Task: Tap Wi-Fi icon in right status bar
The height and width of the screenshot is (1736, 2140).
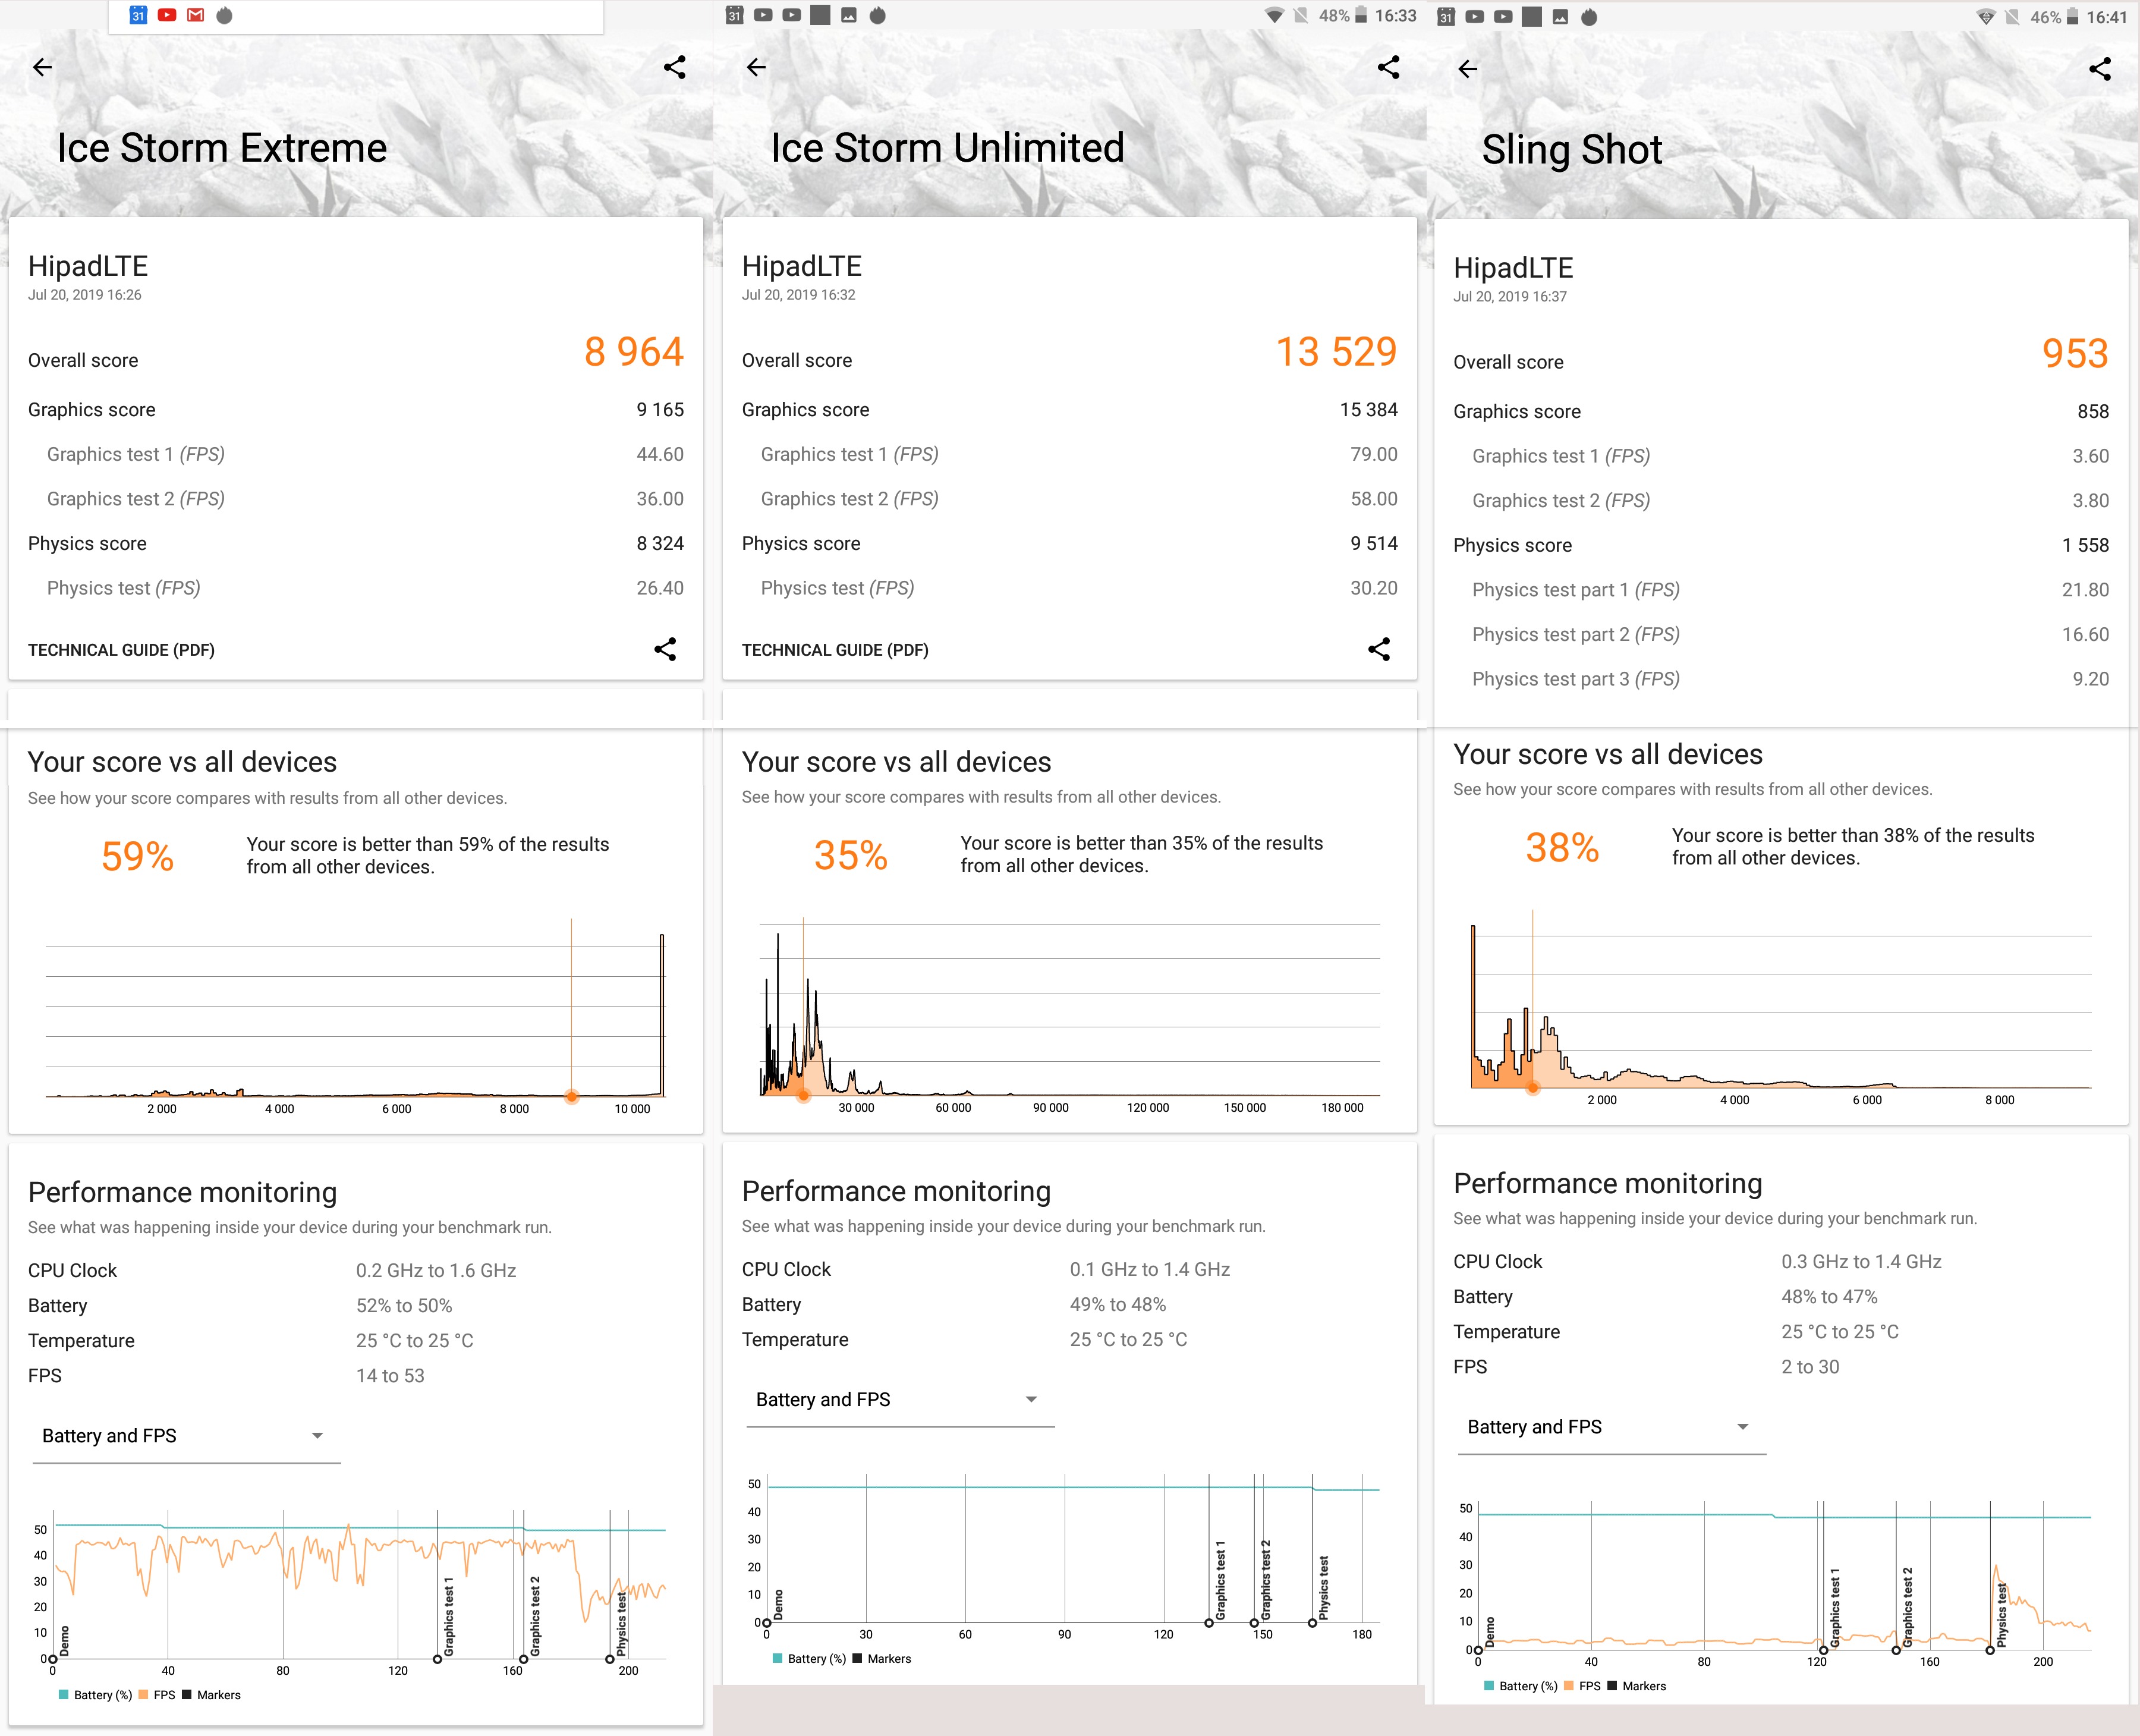Action: (x=1986, y=16)
